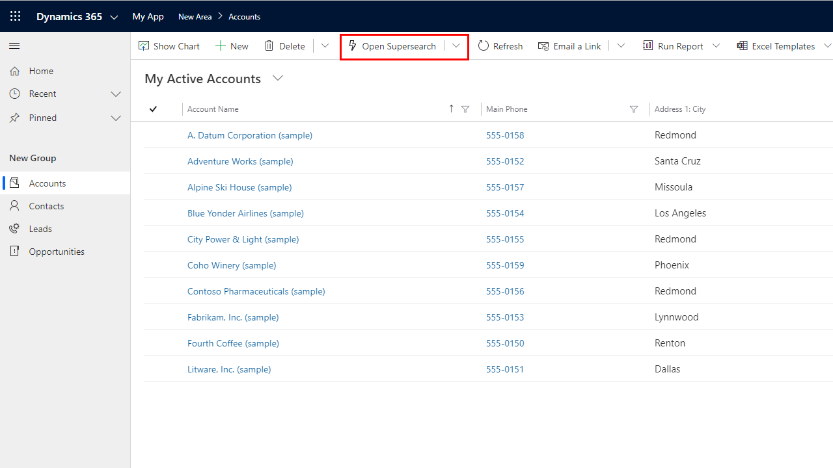Screen dimensions: 833x468
Task: Click the sort ascending arrow on Account Name
Action: coord(451,109)
